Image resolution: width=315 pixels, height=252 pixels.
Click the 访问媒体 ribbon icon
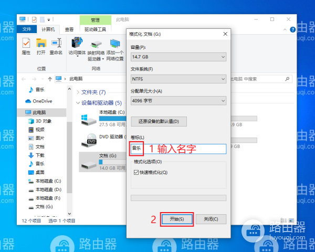pyautogui.click(x=77, y=47)
